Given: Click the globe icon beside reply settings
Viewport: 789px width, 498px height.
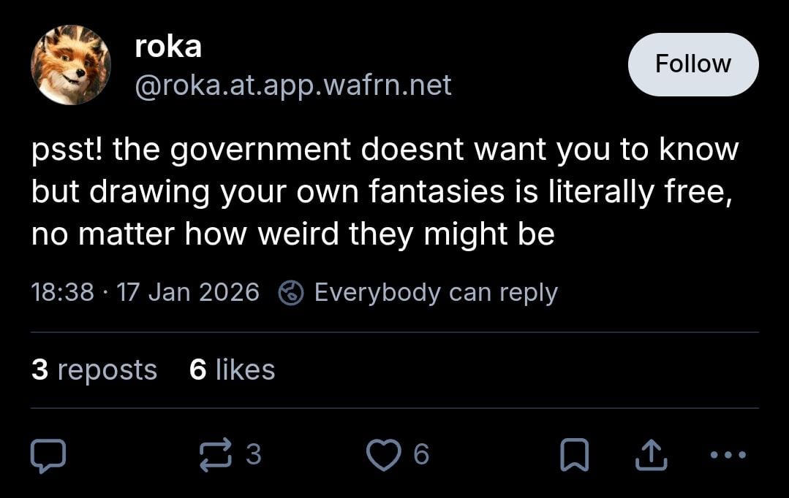Looking at the screenshot, I should [291, 293].
